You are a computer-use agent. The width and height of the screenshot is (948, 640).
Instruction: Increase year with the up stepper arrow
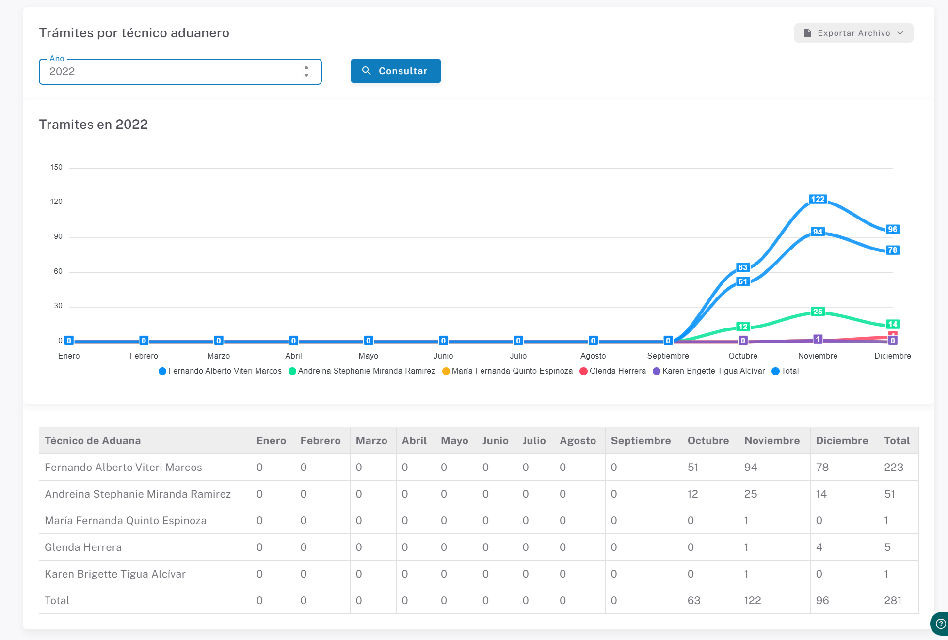pos(306,67)
